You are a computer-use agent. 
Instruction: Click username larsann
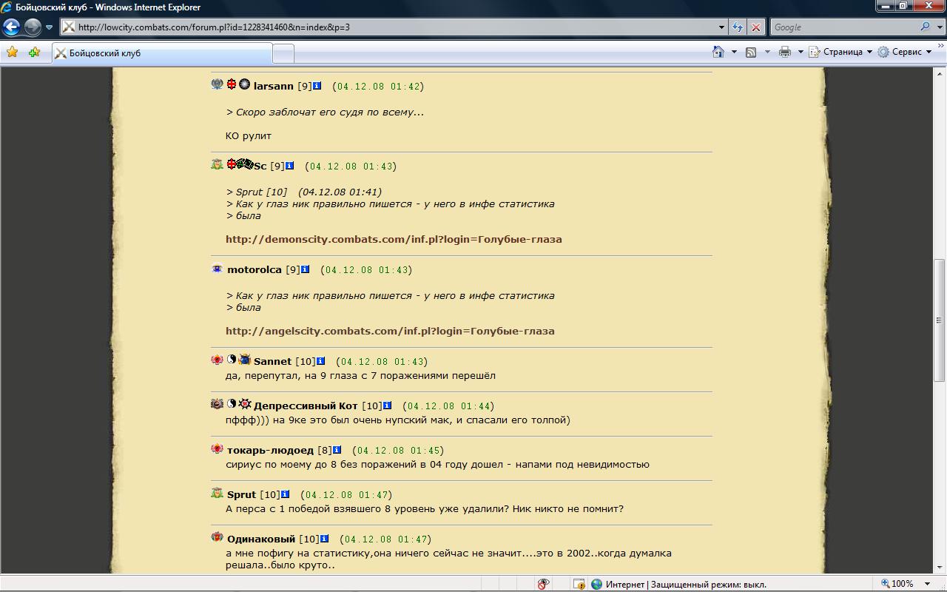[x=273, y=86]
